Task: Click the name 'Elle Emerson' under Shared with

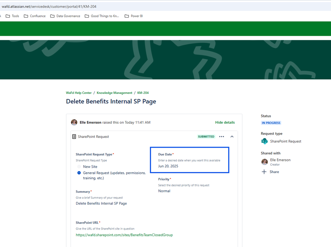Action: pyautogui.click(x=280, y=160)
